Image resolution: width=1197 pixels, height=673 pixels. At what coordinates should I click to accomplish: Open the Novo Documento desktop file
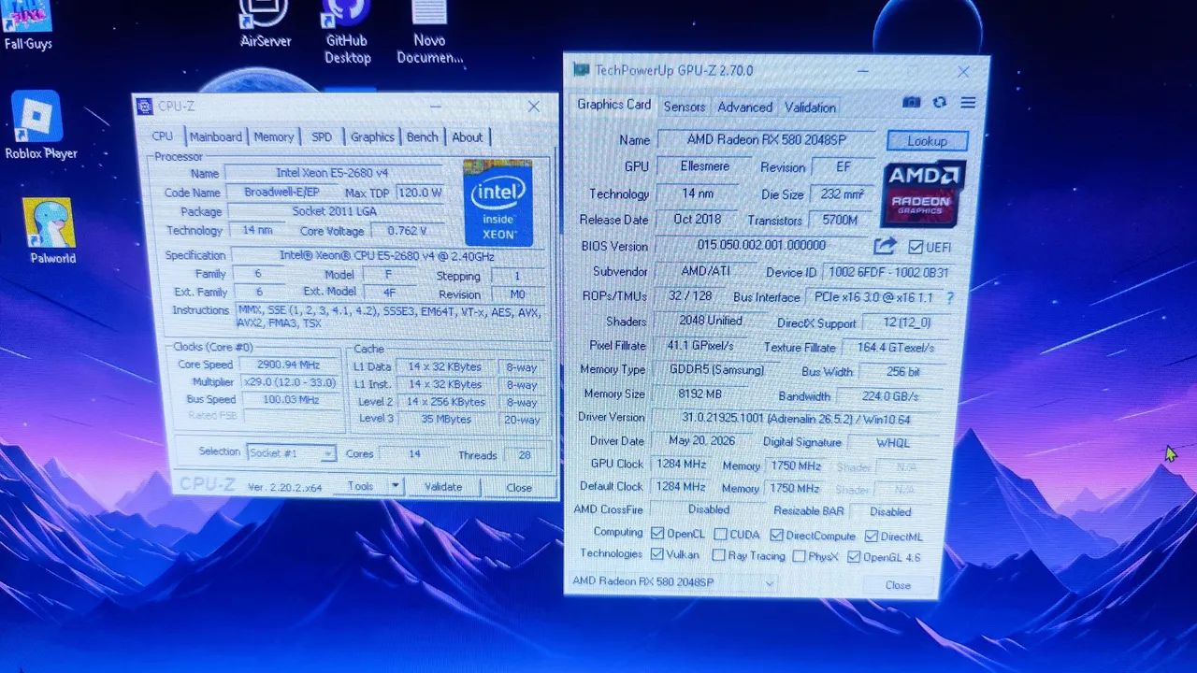coord(429,31)
